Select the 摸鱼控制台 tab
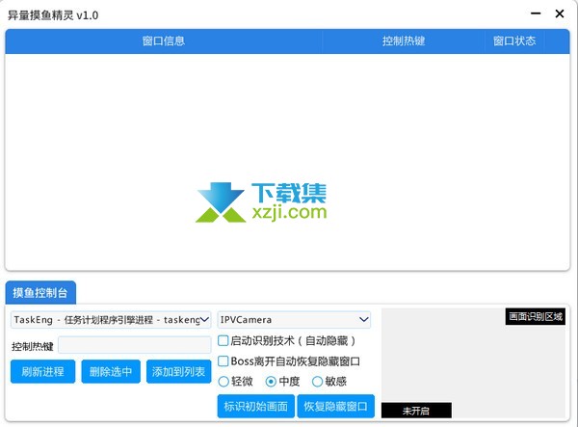The image size is (578, 427). (40, 293)
